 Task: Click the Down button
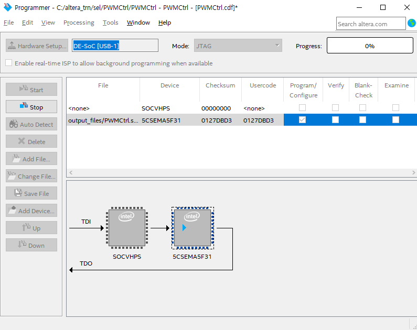31,245
